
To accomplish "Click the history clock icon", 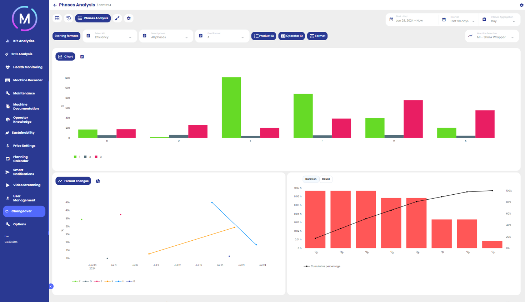I will pyautogui.click(x=69, y=18).
